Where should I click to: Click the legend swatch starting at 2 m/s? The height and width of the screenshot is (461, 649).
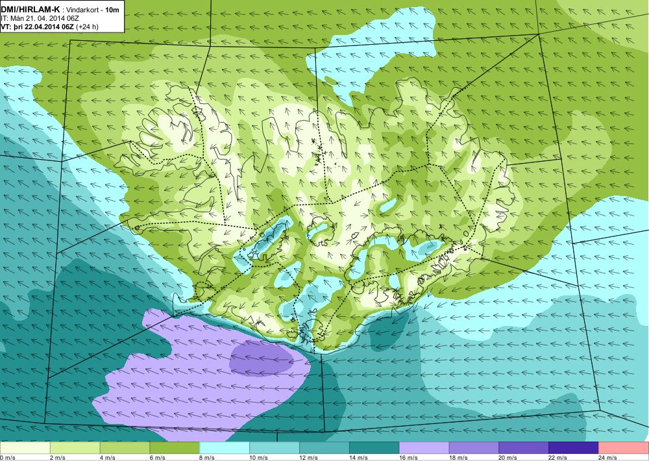[75, 448]
